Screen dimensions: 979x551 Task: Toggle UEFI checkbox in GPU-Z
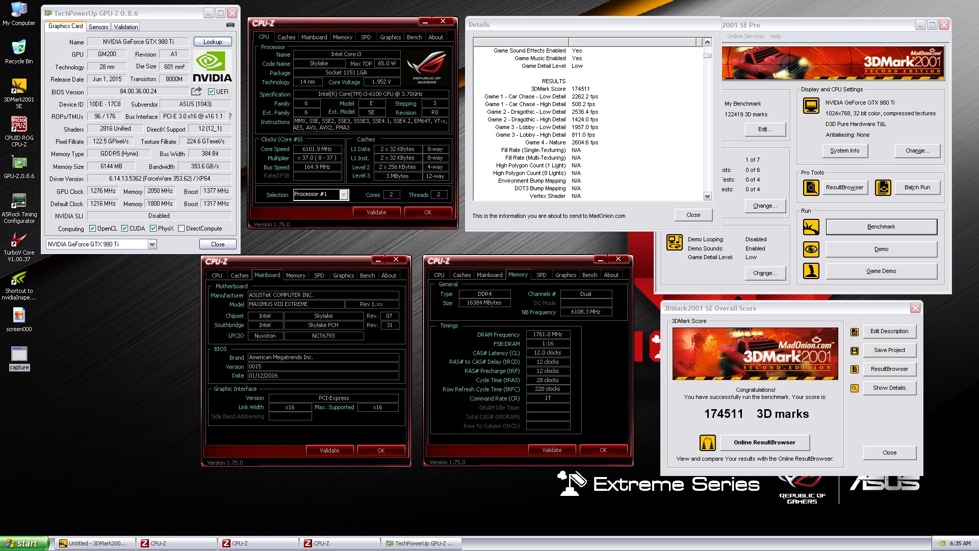click(x=211, y=92)
